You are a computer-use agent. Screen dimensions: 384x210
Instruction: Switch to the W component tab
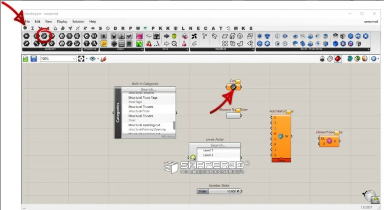(x=138, y=28)
